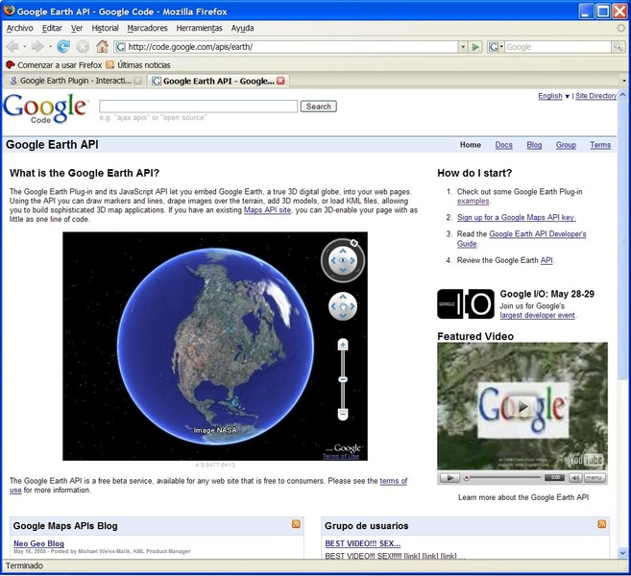Open the Marcadores menu

point(147,28)
